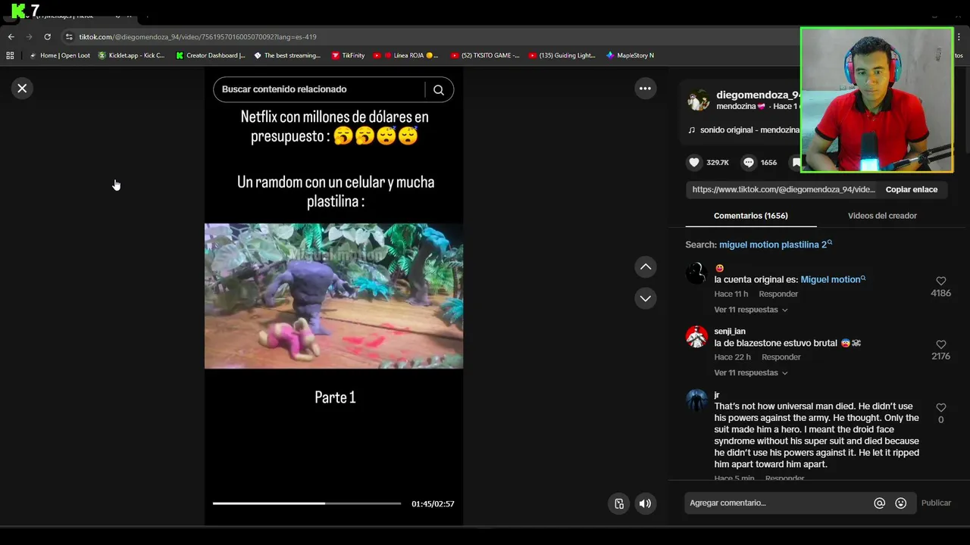Open the Linea ROJA bookmark

pos(406,55)
